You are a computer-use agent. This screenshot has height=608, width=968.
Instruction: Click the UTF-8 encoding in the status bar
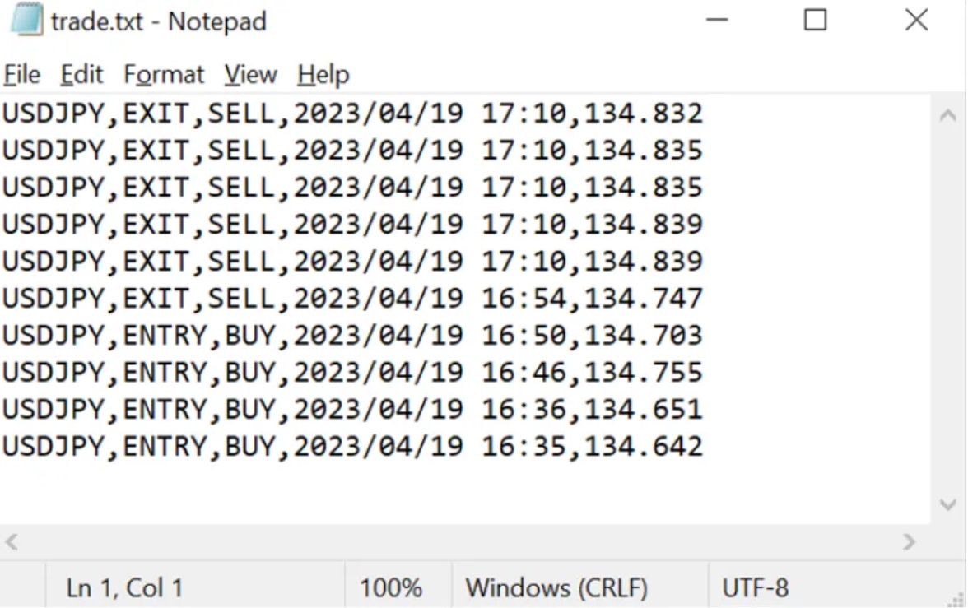[754, 587]
